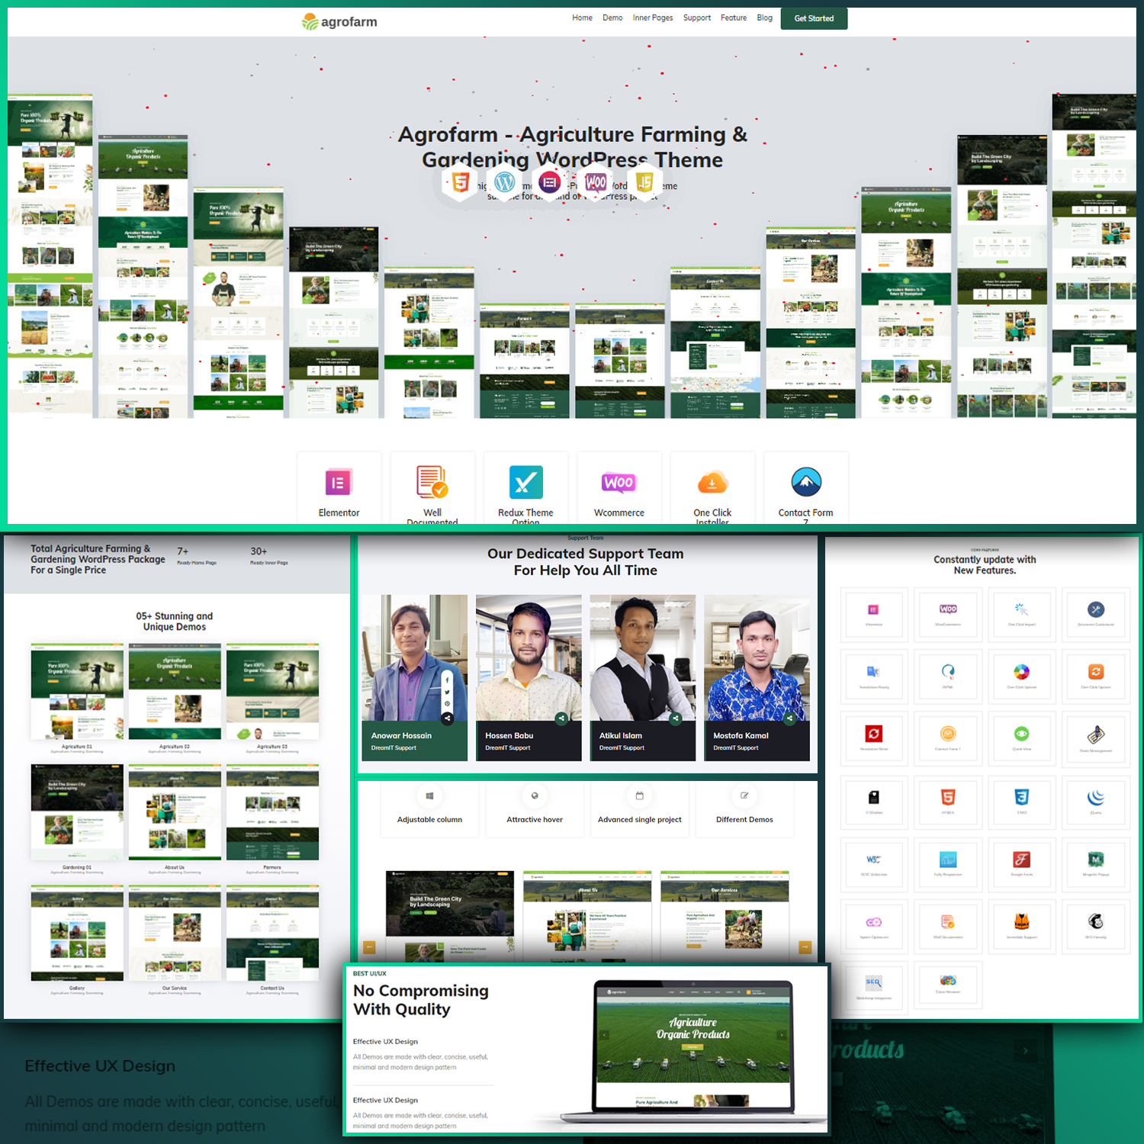Open the Agriculture 01 demo thumbnail
Screen dimensions: 1144x1144
tap(77, 692)
